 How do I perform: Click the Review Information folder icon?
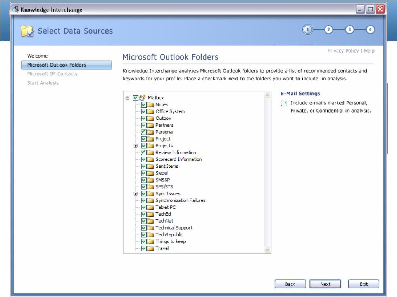coord(150,152)
